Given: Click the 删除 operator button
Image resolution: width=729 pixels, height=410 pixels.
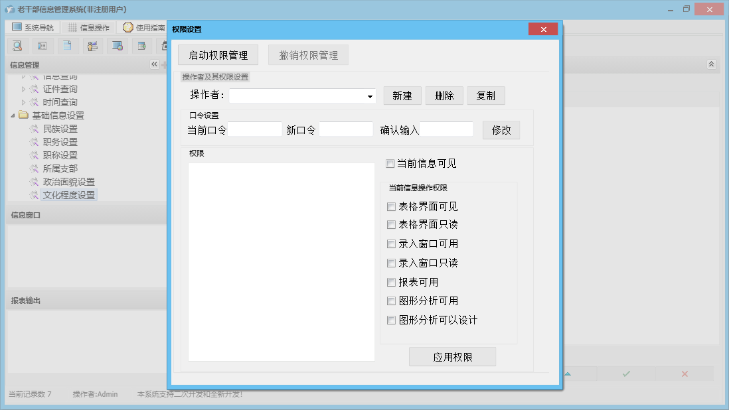Looking at the screenshot, I should coord(444,96).
